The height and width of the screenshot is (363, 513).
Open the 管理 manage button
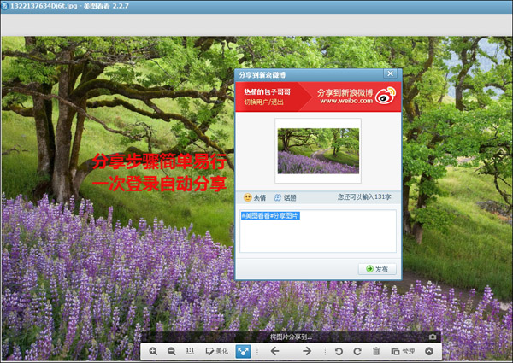tap(403, 351)
